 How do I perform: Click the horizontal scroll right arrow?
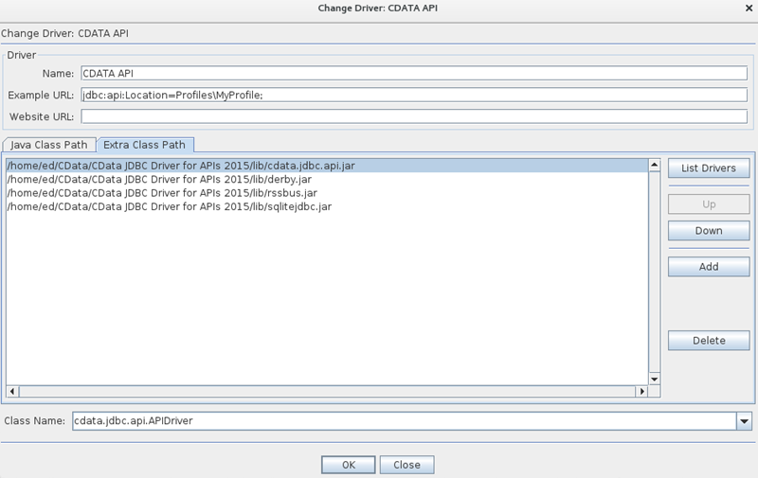pos(642,391)
